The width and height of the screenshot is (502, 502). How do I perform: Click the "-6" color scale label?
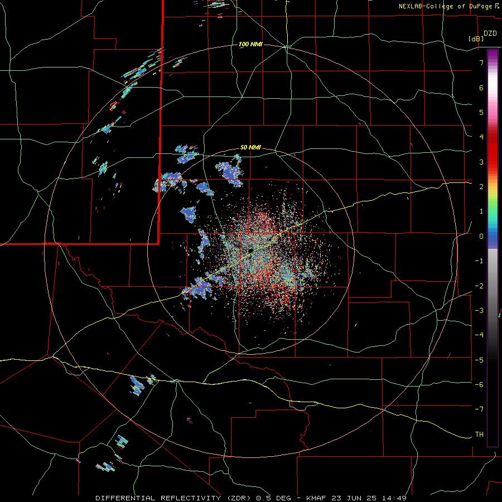[479, 385]
